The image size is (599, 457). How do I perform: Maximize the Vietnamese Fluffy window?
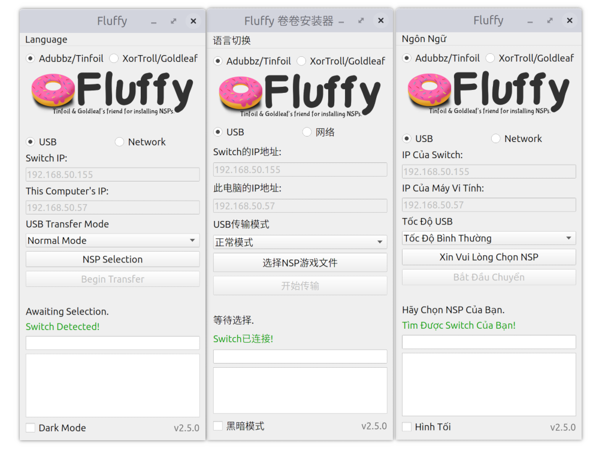pyautogui.click(x=550, y=20)
